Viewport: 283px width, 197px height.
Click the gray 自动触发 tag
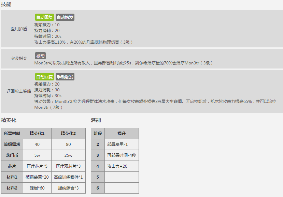(65, 17)
